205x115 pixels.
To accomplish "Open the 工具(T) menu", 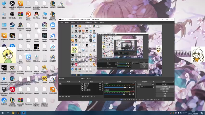I will pos(96,22).
